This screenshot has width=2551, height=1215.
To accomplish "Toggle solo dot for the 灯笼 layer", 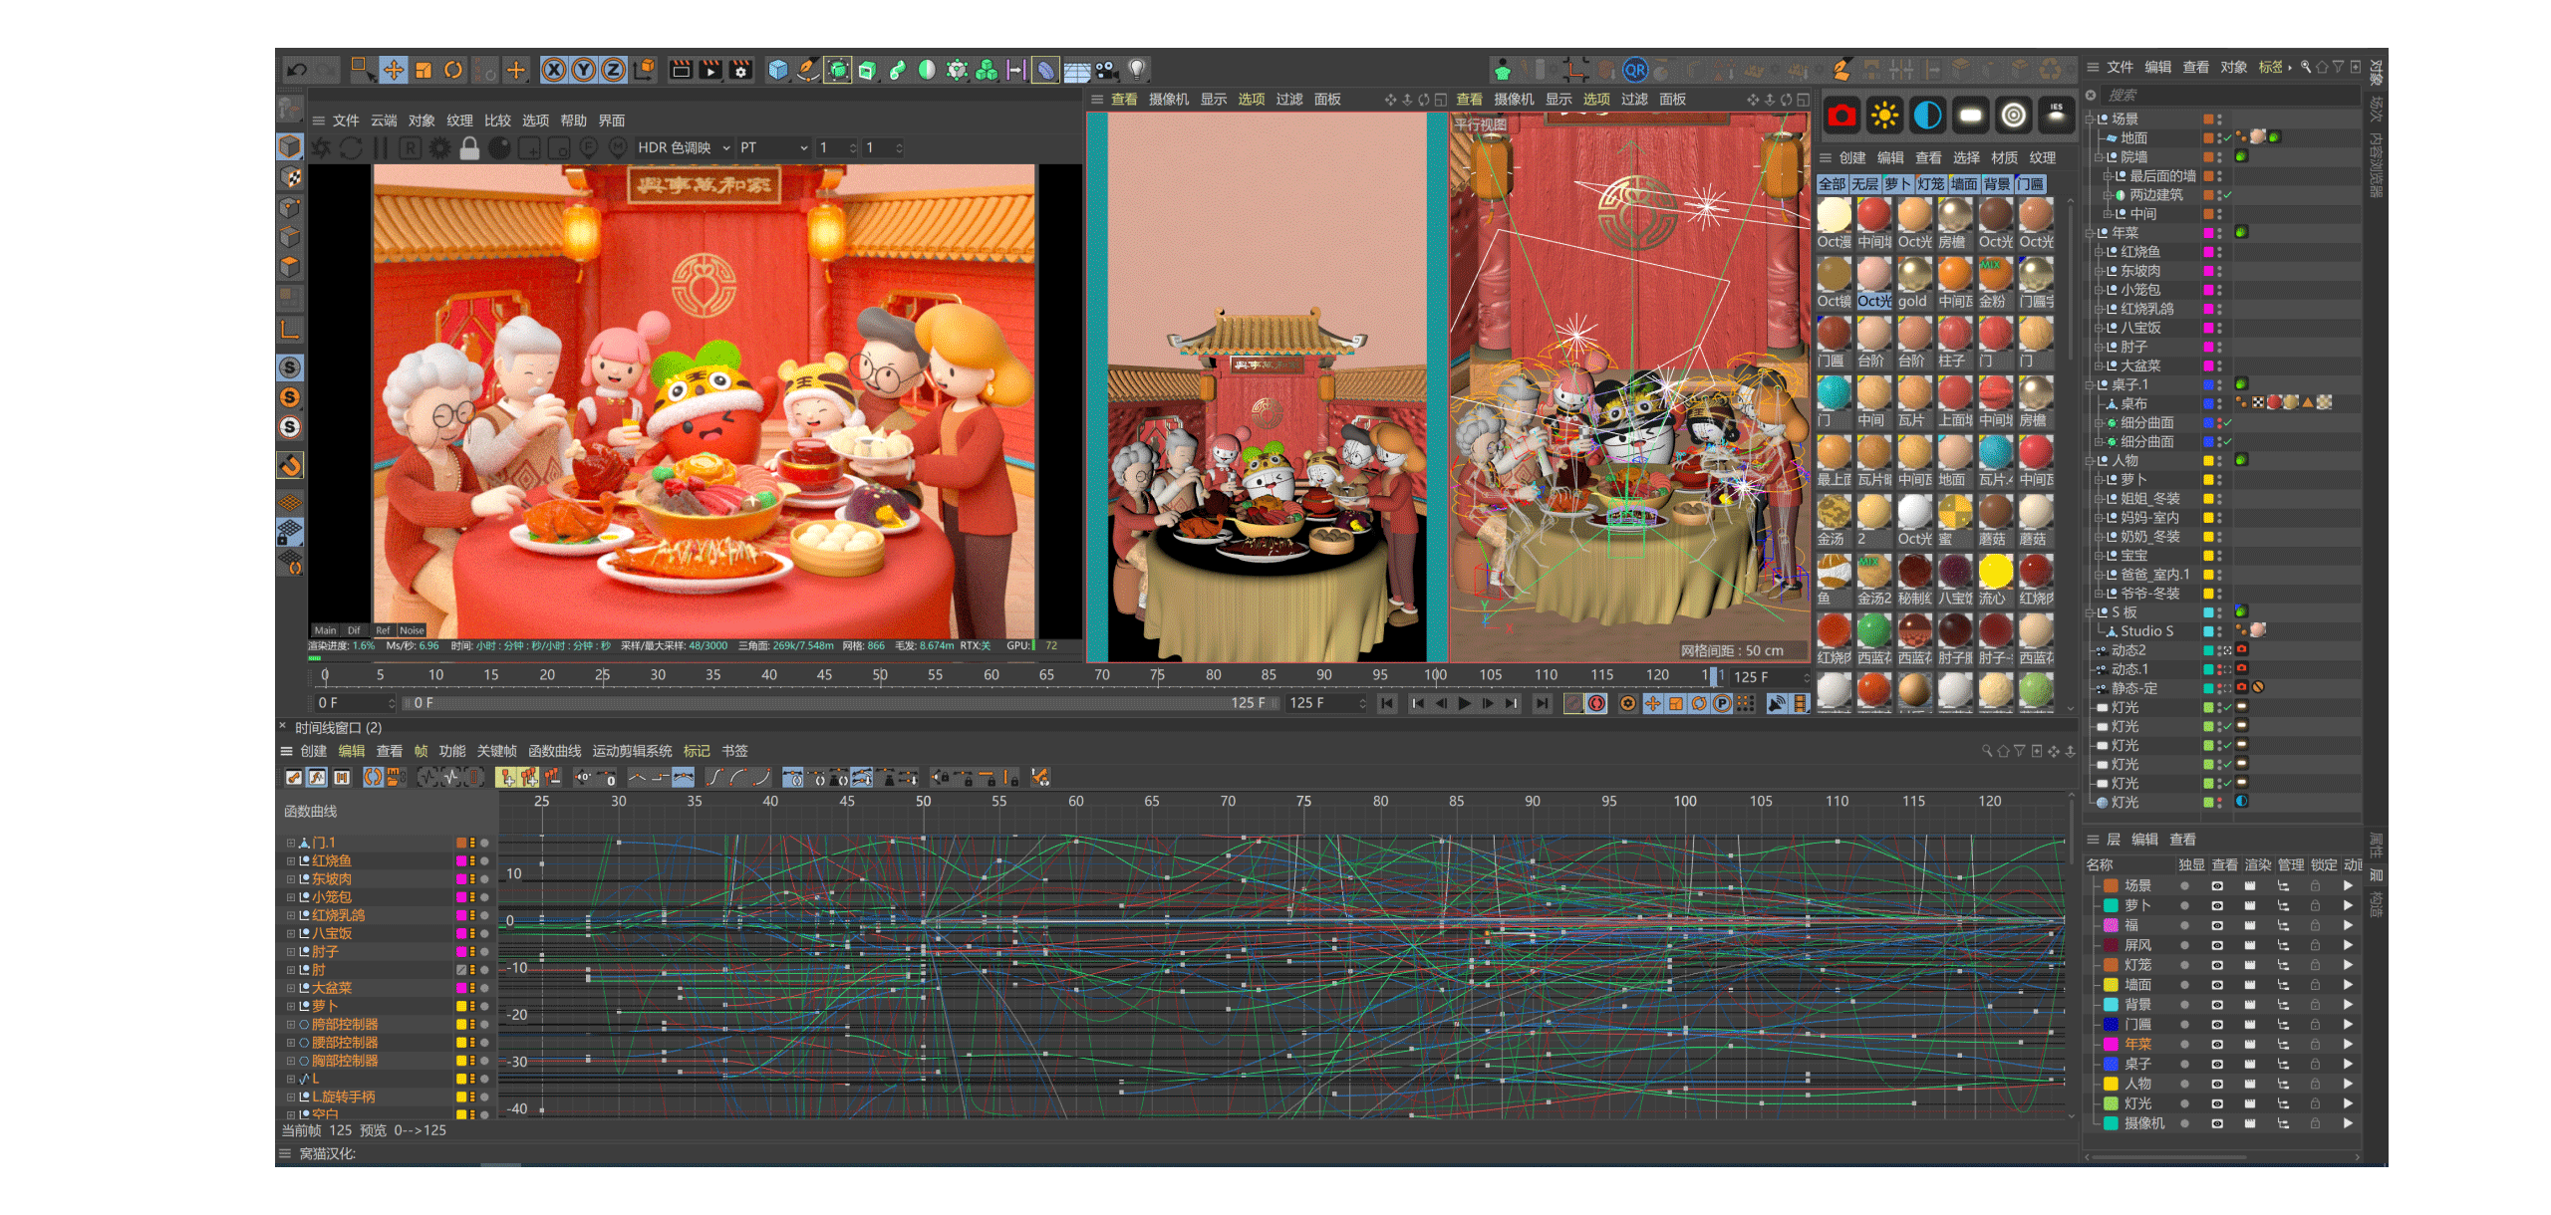I will (x=2185, y=965).
